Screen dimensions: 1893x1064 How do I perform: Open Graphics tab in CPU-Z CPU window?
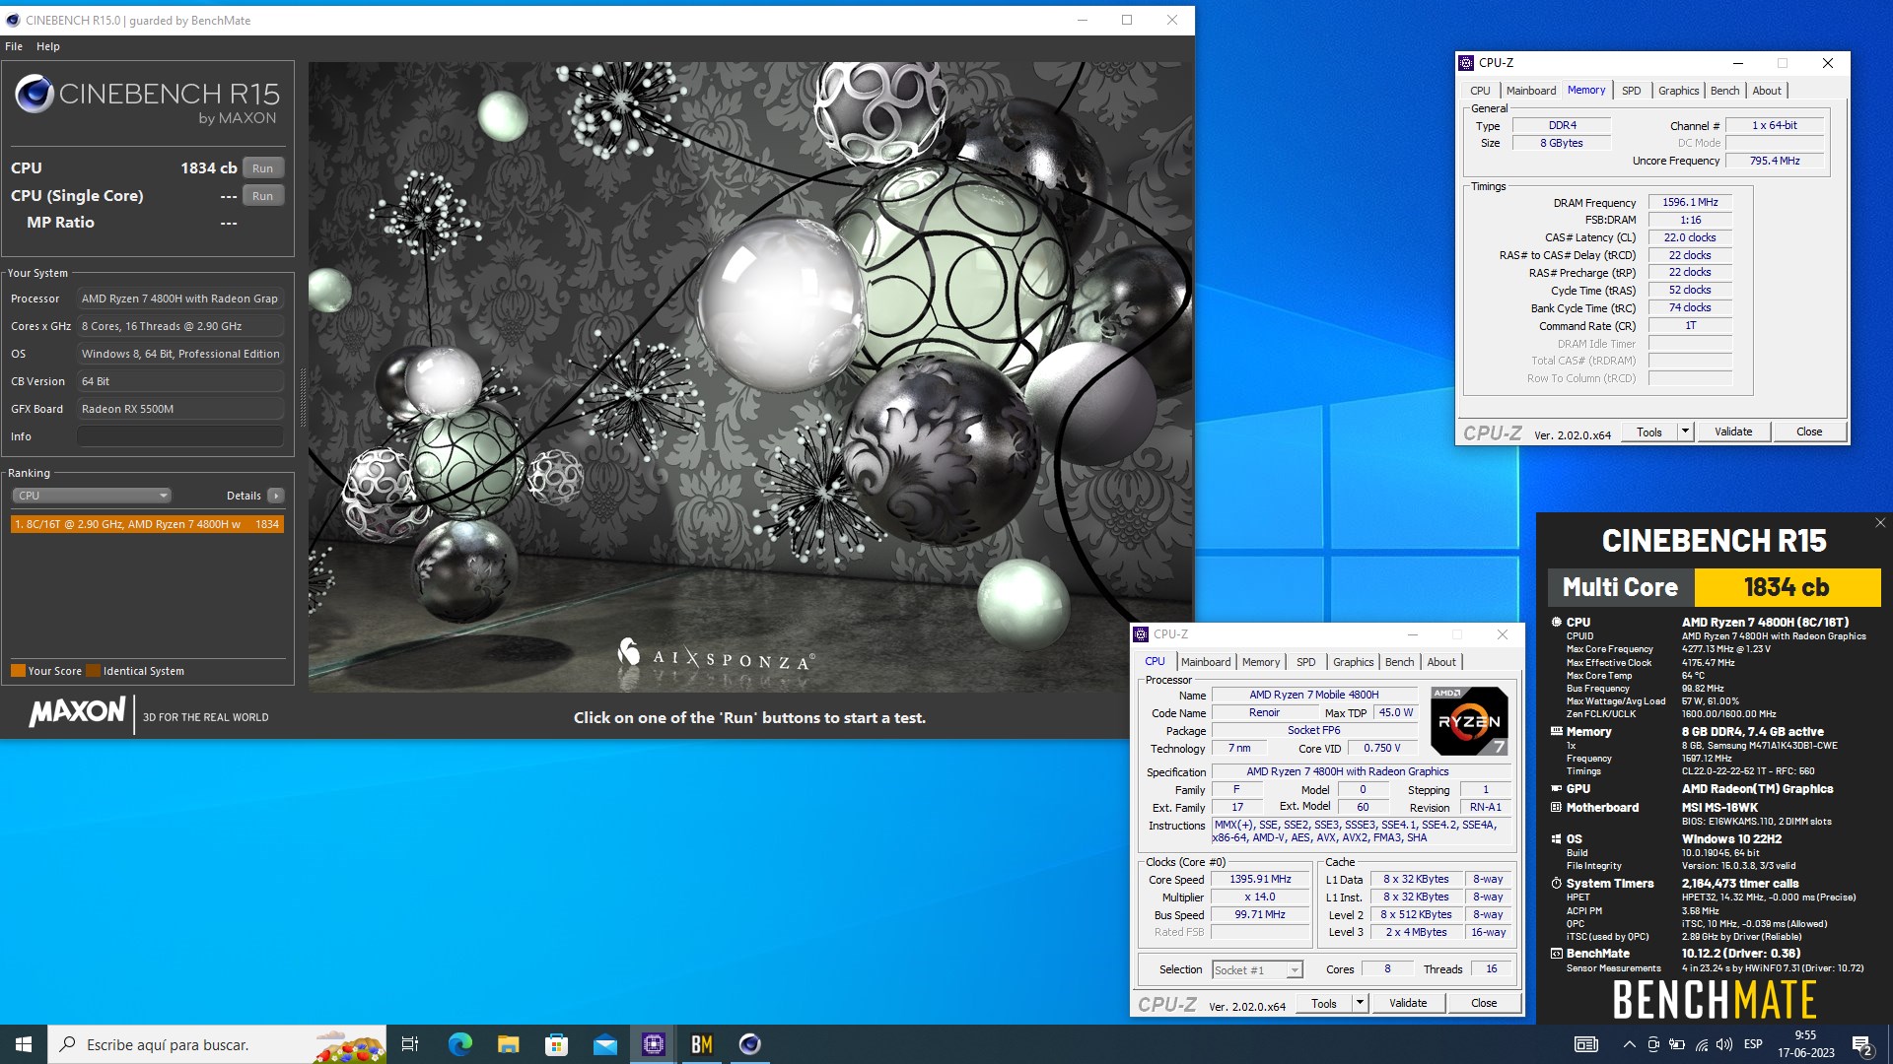(1353, 662)
